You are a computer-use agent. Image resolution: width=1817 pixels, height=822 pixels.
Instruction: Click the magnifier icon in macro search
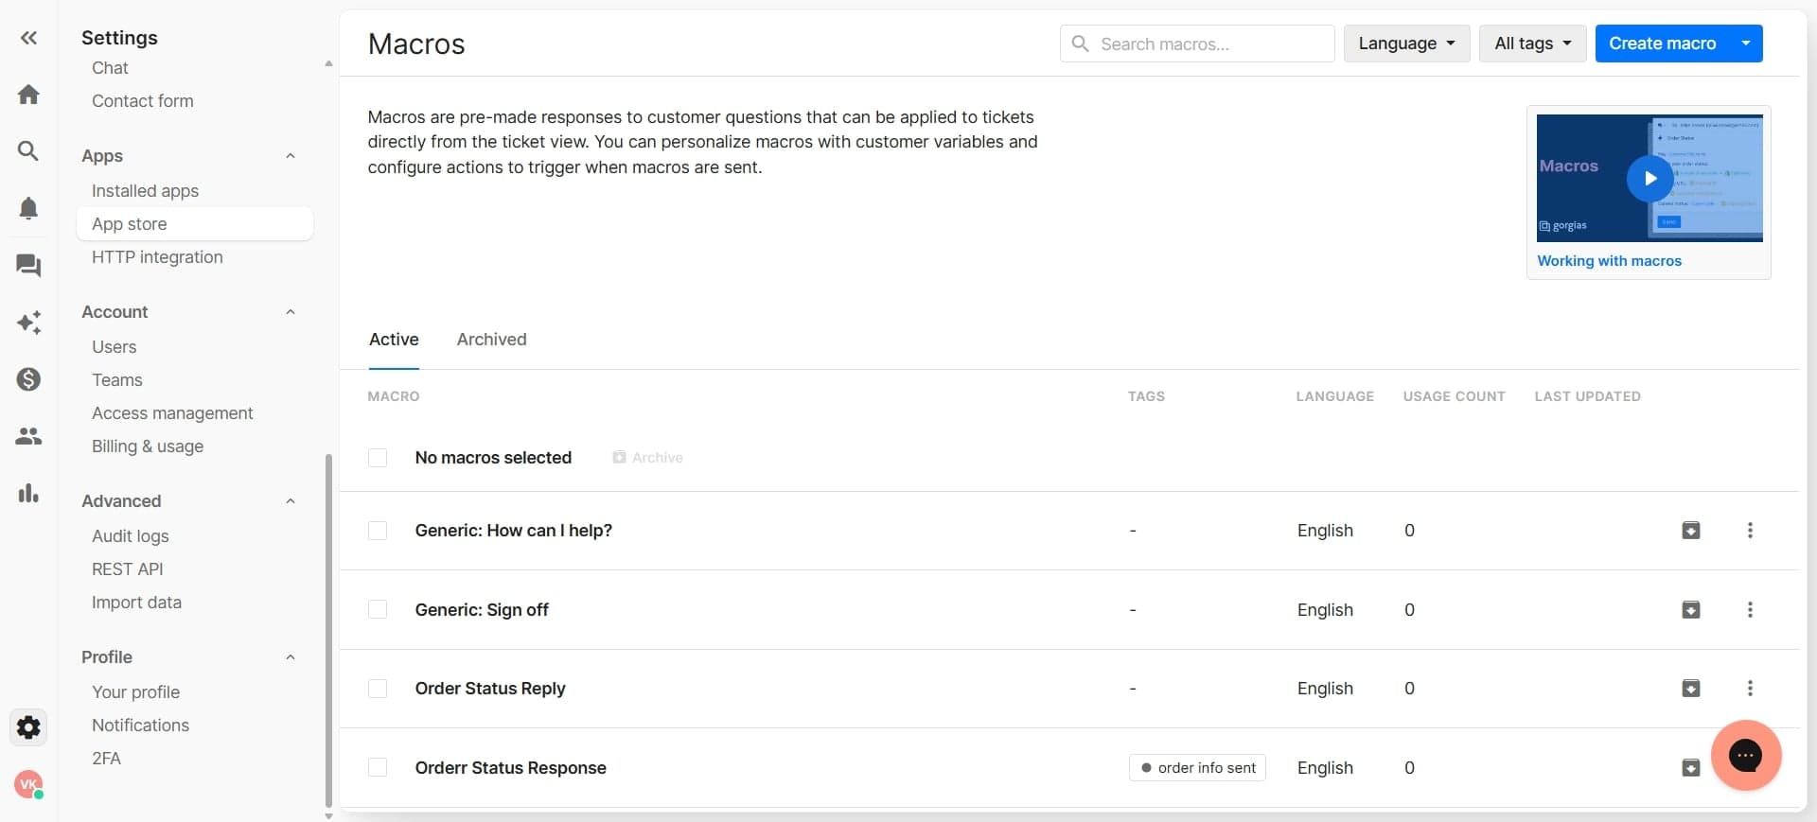[x=1080, y=44]
